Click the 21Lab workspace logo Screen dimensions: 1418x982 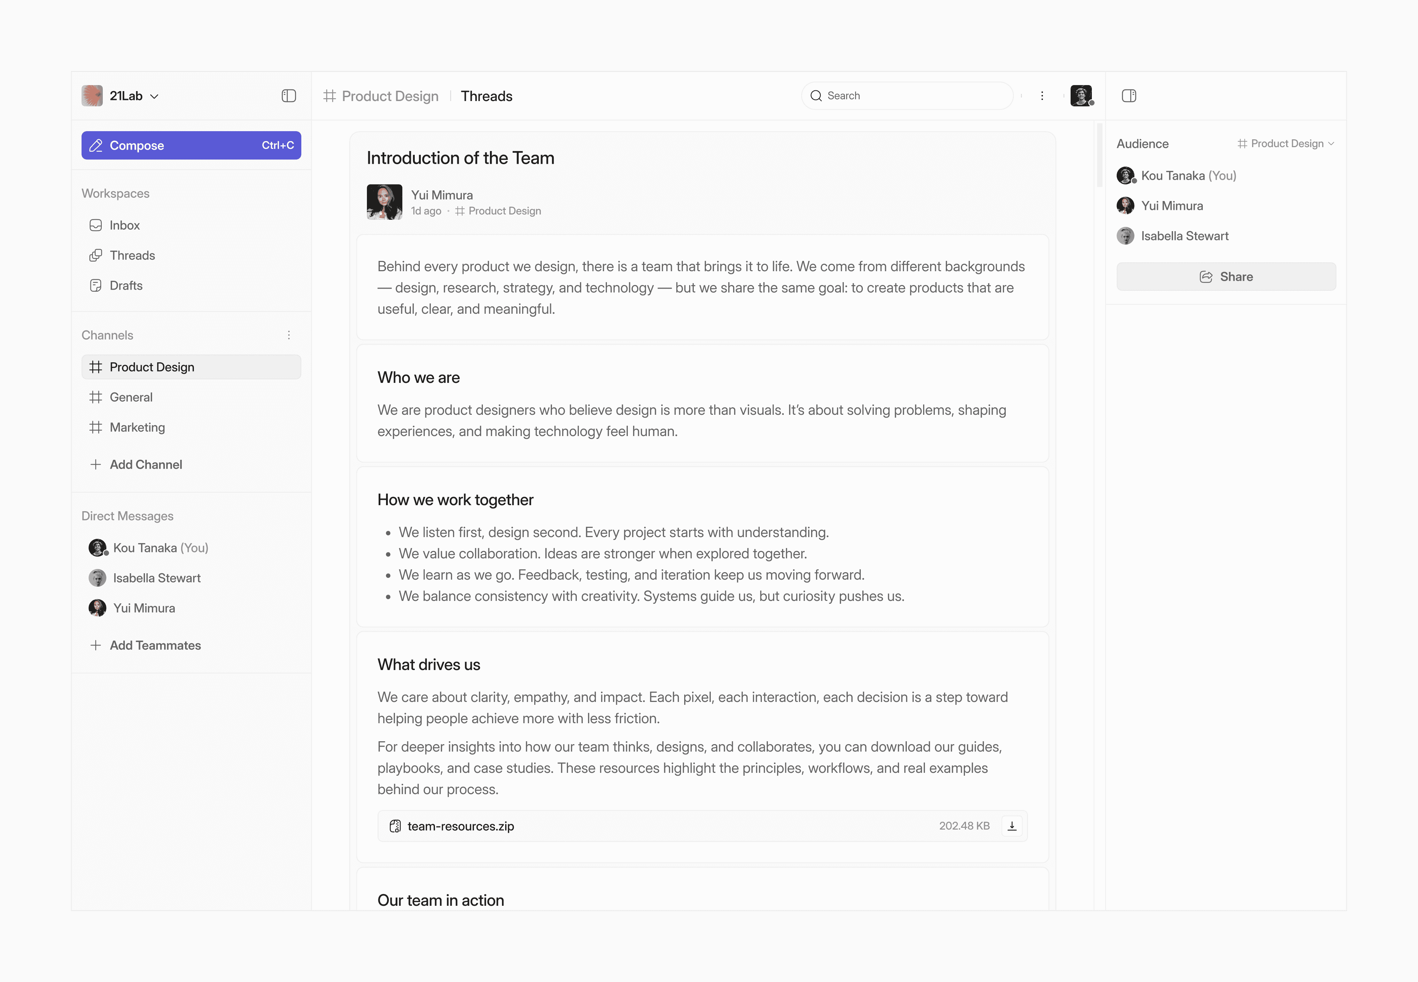coord(92,96)
